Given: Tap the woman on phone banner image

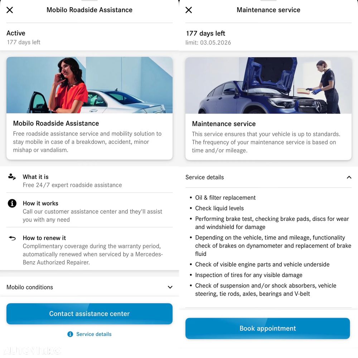Looking at the screenshot, I should (89, 85).
